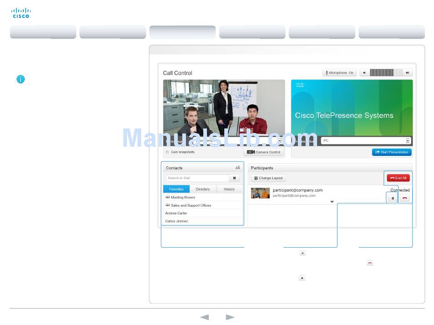Expand participant details with the chevron
This screenshot has width=434, height=325.
(x=332, y=202)
